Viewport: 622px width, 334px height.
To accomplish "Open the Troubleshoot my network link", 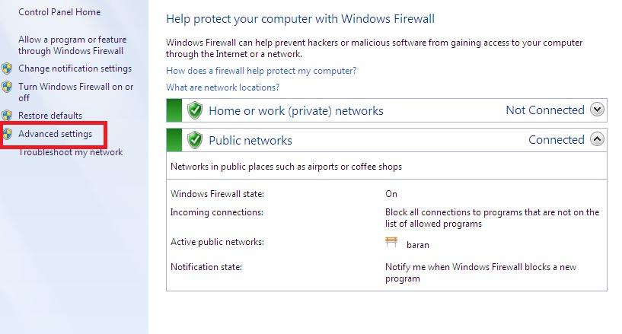I will coord(70,152).
